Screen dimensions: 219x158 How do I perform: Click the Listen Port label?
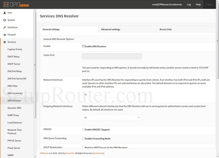(49, 55)
